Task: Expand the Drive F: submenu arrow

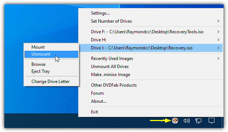Action: 218,32
